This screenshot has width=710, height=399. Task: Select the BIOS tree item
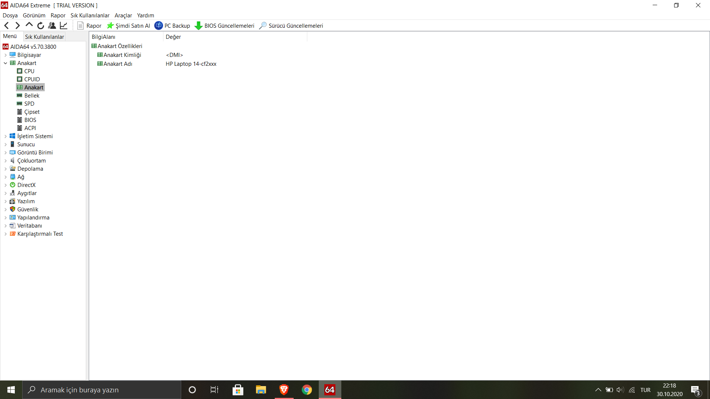30,120
